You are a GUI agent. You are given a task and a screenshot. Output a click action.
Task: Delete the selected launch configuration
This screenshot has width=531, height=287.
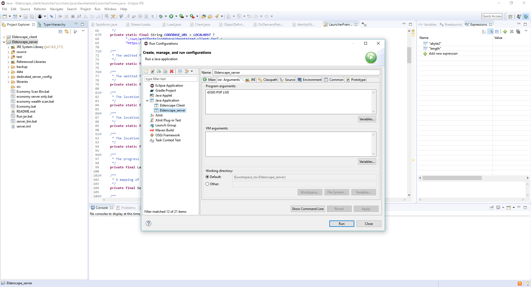pos(172,71)
